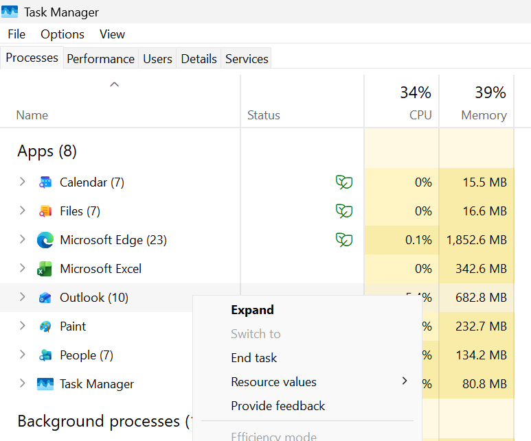Expand the Paint process row
Image resolution: width=531 pixels, height=441 pixels.
[23, 326]
